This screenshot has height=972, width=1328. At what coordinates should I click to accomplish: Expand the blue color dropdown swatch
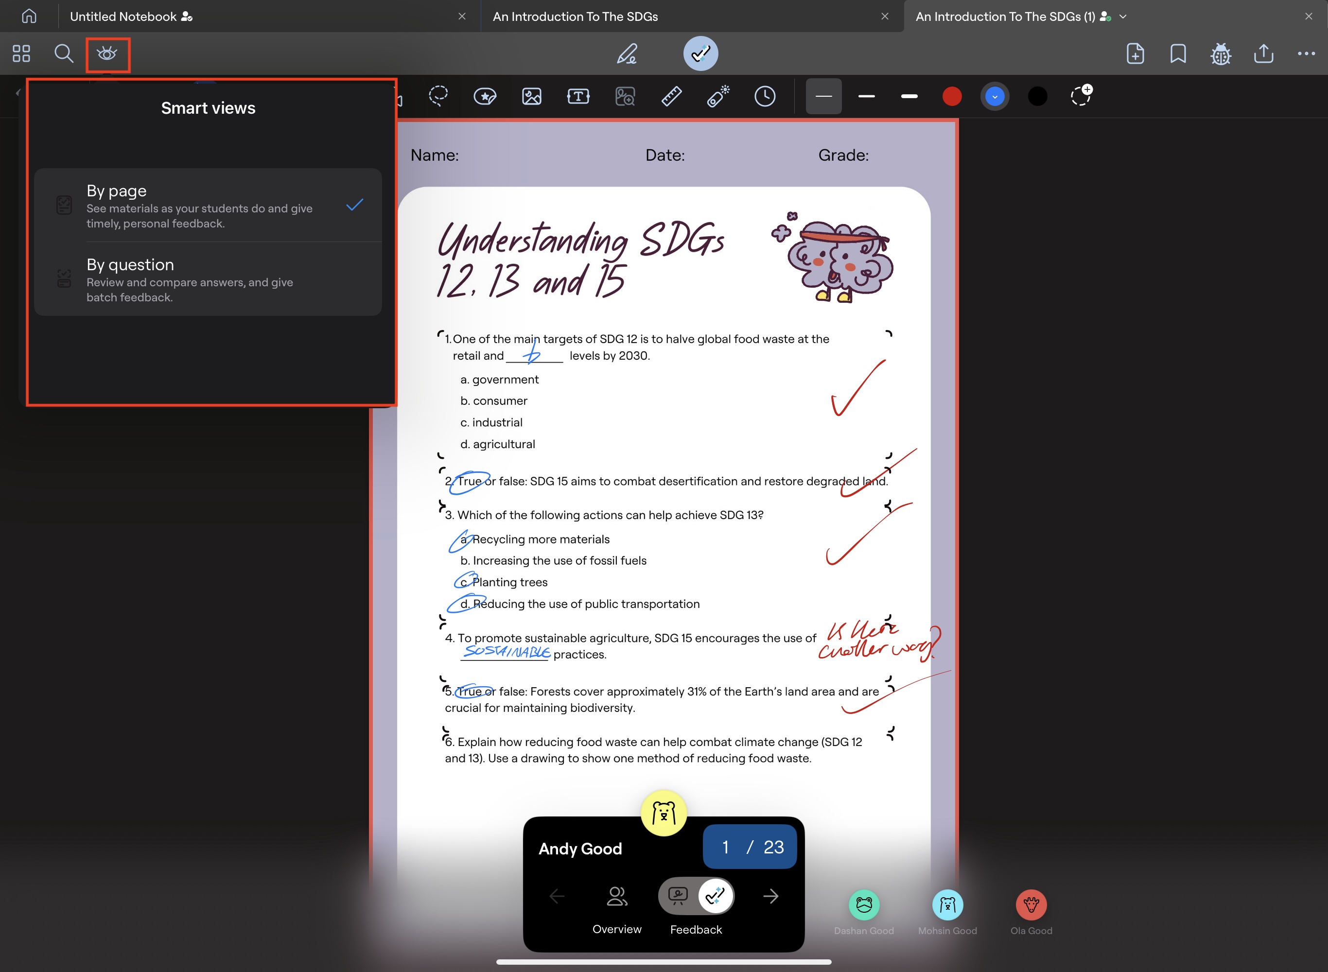click(x=995, y=96)
